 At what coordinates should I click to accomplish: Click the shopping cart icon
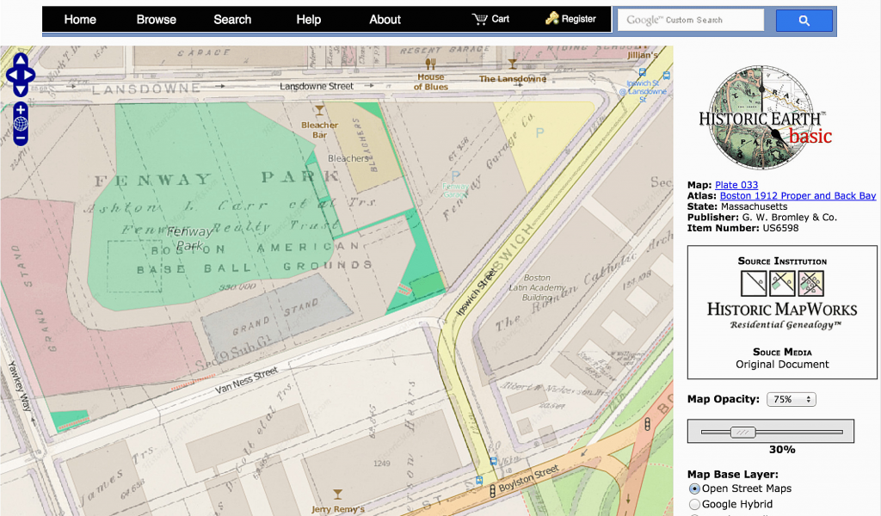479,19
